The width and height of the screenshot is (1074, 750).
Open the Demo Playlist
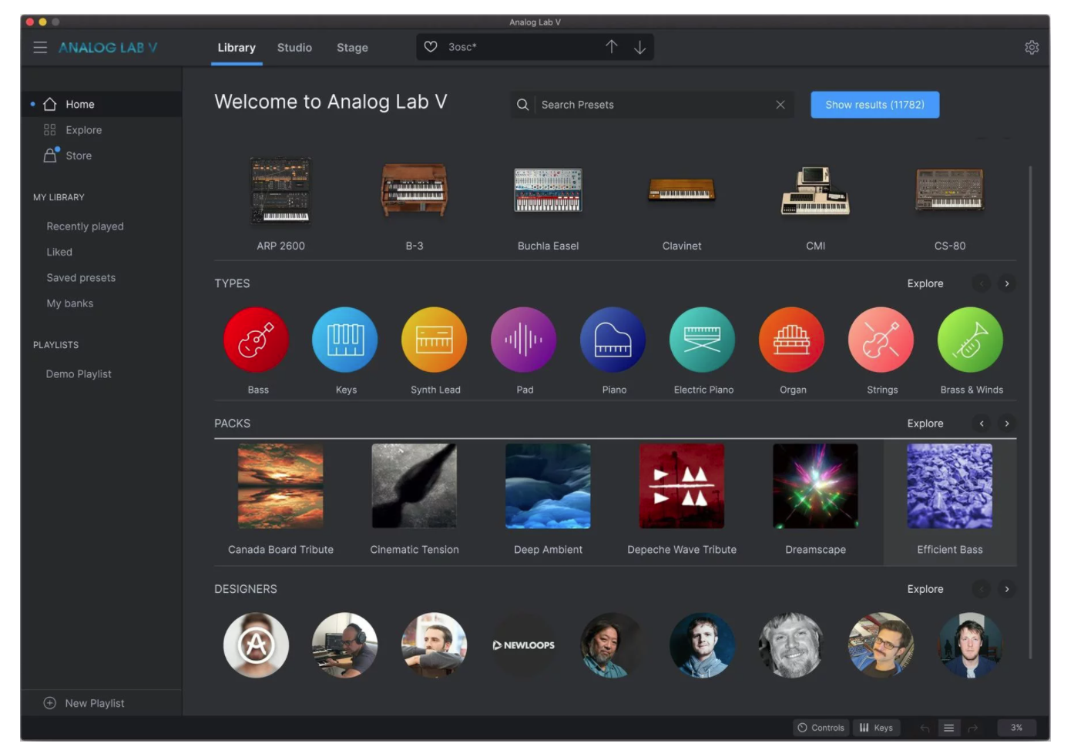(79, 374)
